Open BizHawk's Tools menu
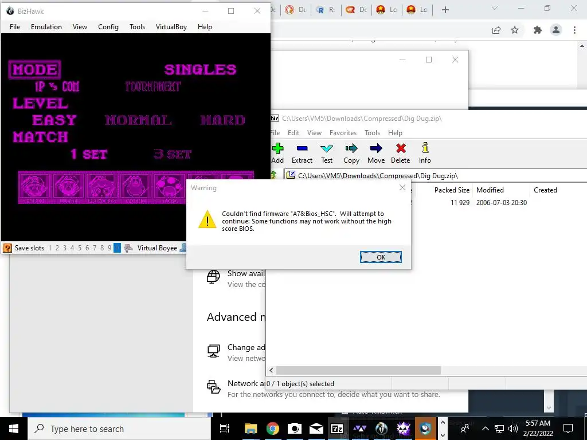The image size is (587, 440). point(137,27)
